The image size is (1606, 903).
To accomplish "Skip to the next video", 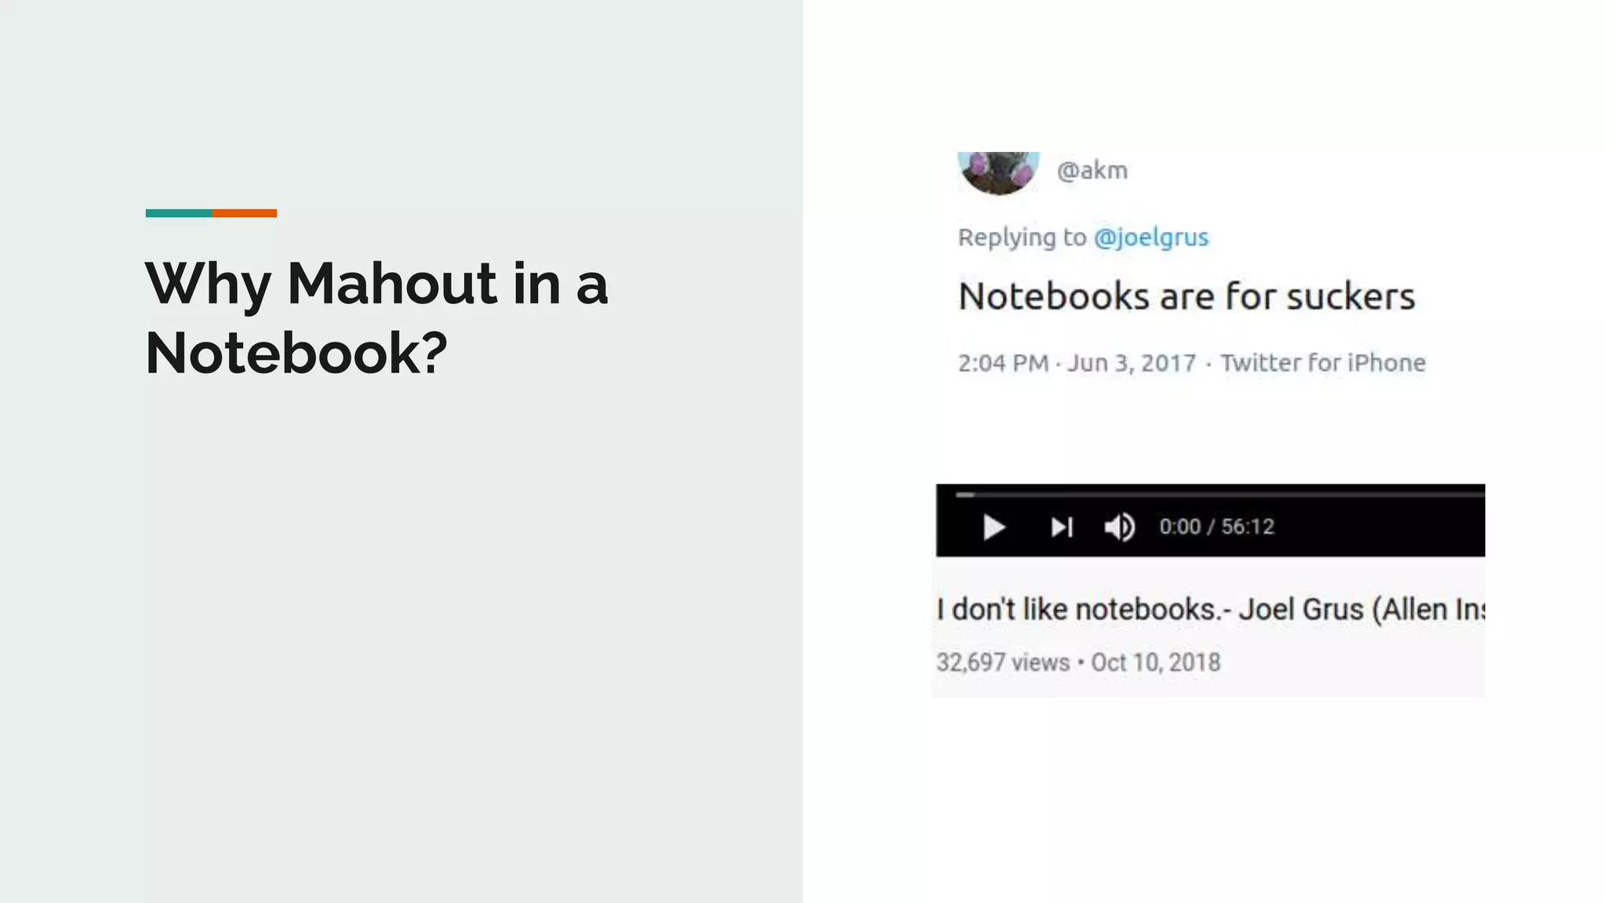I will point(1062,528).
